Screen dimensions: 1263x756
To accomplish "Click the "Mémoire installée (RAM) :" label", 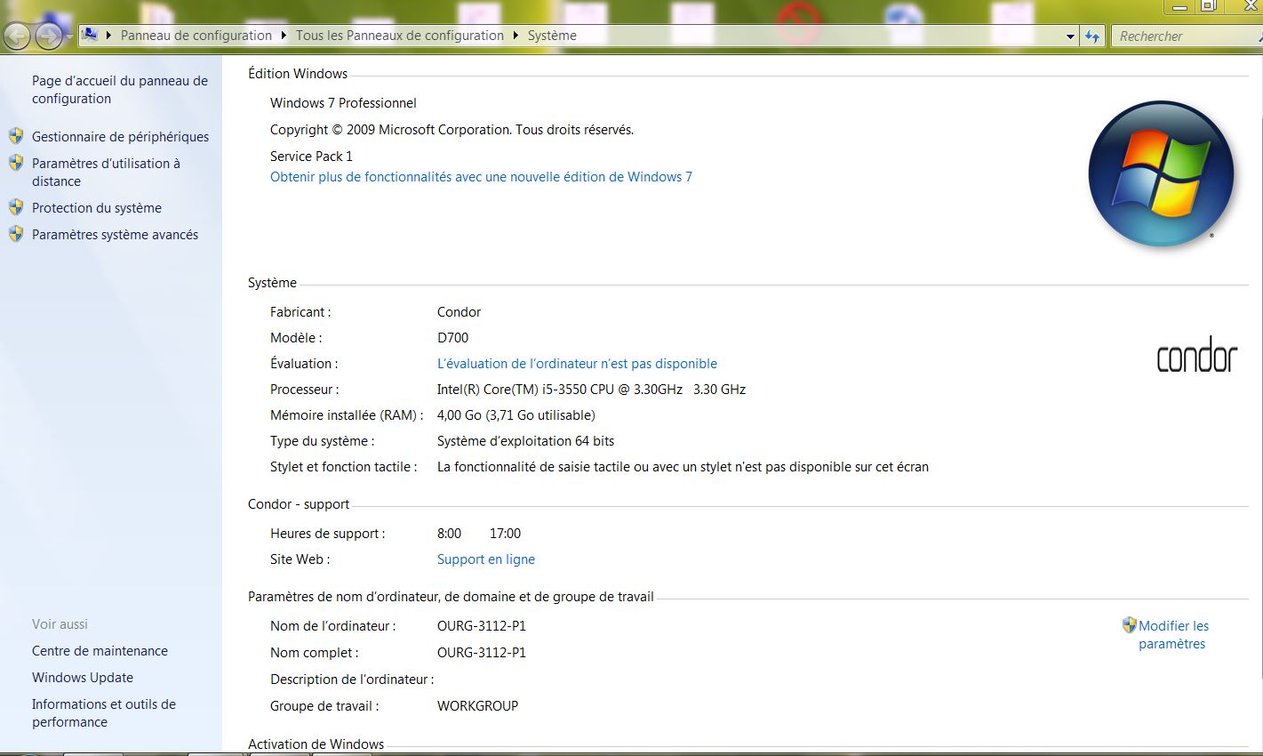I will point(347,415).
